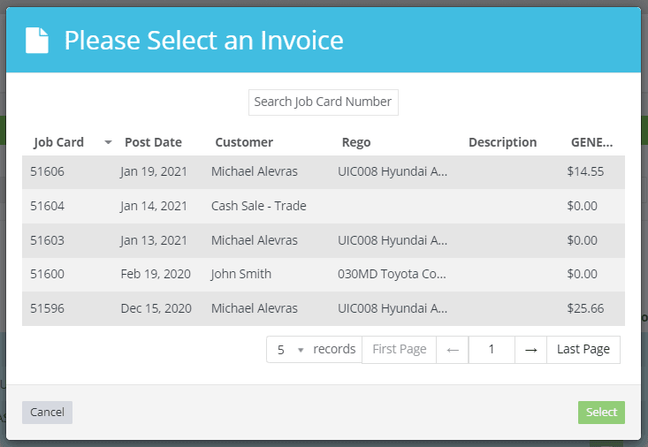Sort by the Description column header

(x=502, y=142)
